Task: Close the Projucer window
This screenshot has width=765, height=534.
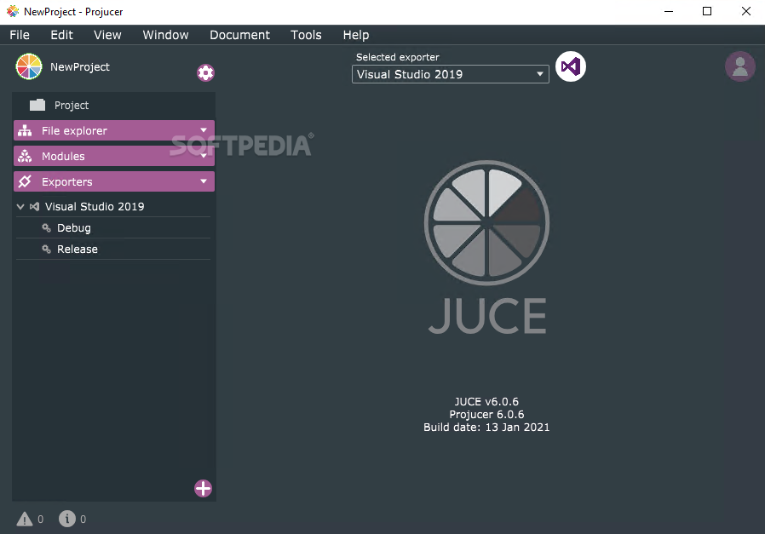Action: tap(746, 11)
